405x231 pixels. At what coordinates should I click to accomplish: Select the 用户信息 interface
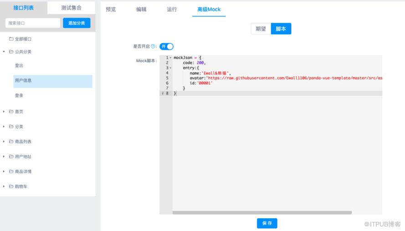[x=53, y=81]
